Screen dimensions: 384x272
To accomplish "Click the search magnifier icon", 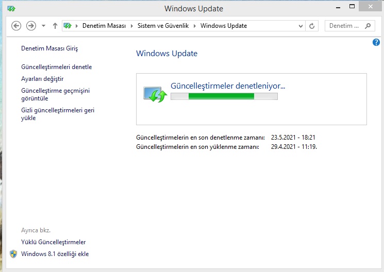I will pyautogui.click(x=368, y=26).
